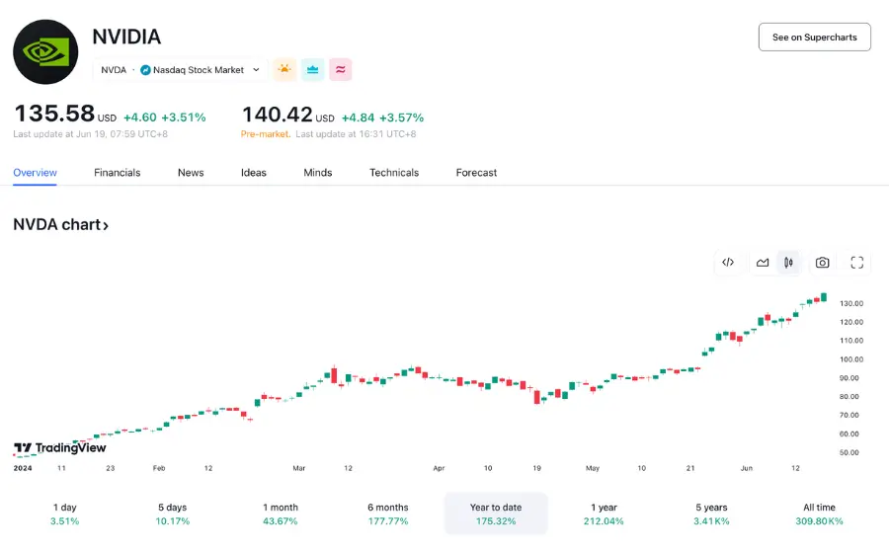Select the Year to date range
The image size is (889, 553).
click(x=496, y=513)
